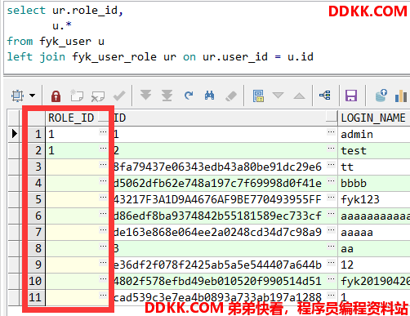Toggle the edit data lock icon
410x316 pixels.
click(56, 96)
